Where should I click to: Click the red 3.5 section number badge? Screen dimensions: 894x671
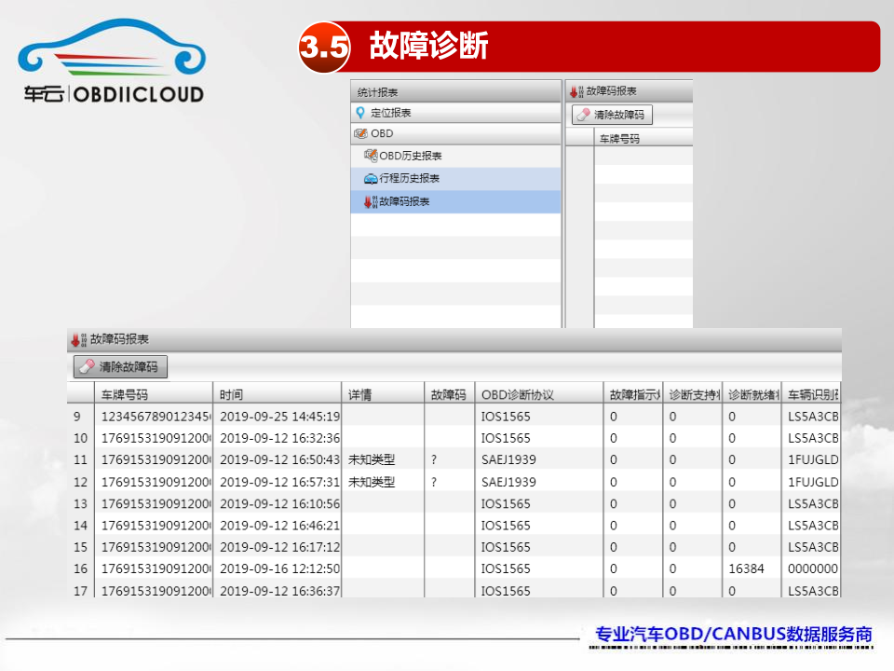[x=324, y=47]
